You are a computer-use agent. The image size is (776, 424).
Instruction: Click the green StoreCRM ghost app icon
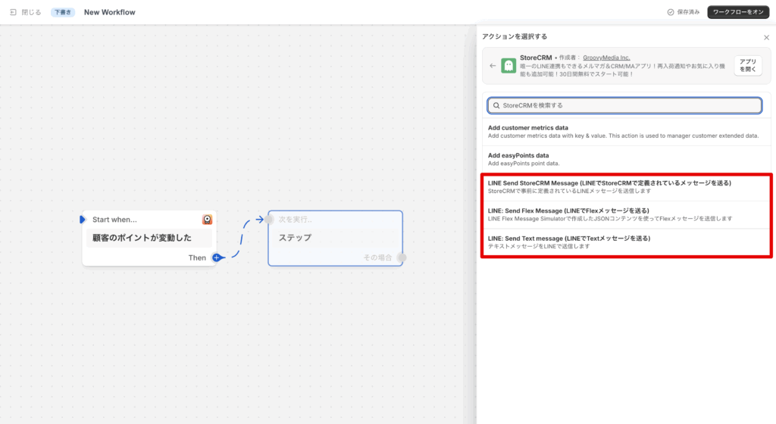pos(508,65)
